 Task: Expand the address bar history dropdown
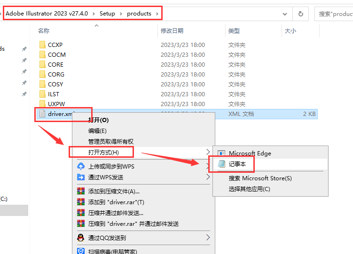pos(285,14)
